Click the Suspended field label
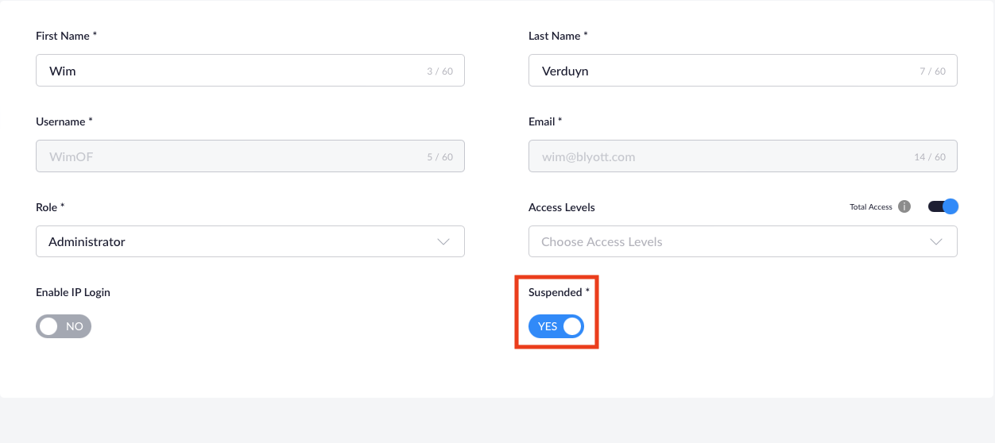Viewport: 995px width, 443px height. click(556, 292)
